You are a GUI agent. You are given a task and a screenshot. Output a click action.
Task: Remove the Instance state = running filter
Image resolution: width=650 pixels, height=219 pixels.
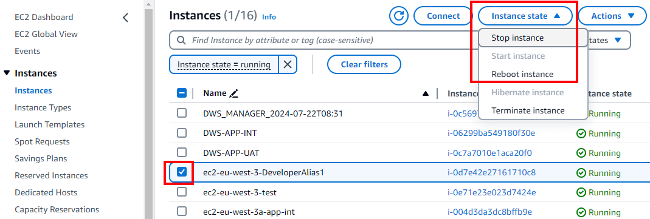click(x=287, y=64)
